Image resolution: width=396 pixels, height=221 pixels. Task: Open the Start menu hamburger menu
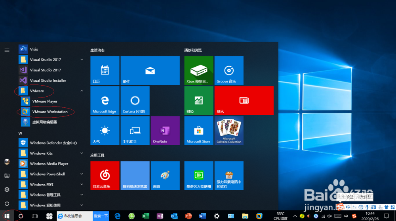click(x=7, y=50)
